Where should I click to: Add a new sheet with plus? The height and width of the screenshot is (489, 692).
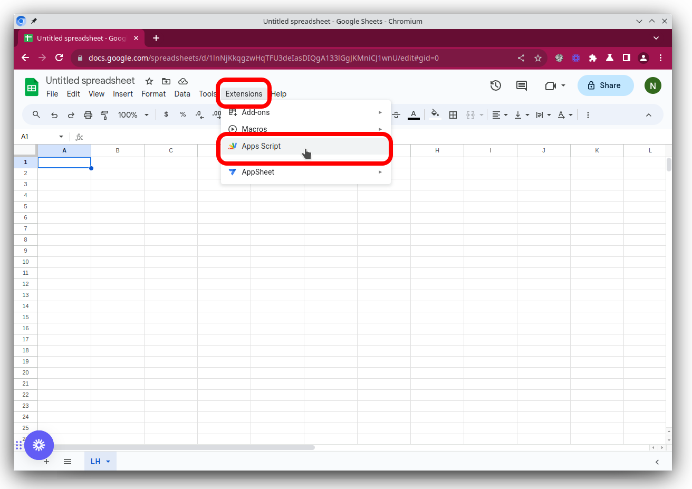[x=46, y=462]
